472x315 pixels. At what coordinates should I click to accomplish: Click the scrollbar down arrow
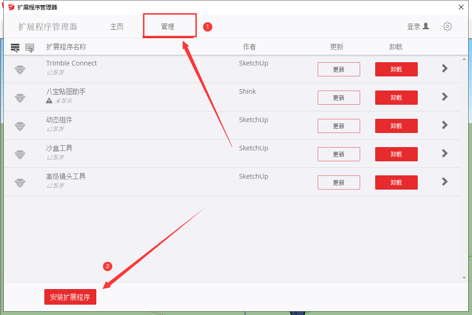[x=464, y=278]
